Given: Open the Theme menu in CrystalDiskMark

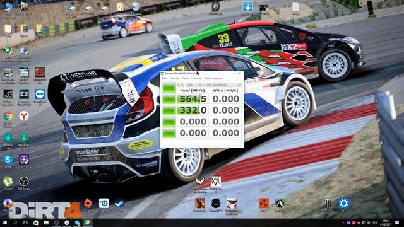Looking at the screenshot, I should click(x=185, y=78).
